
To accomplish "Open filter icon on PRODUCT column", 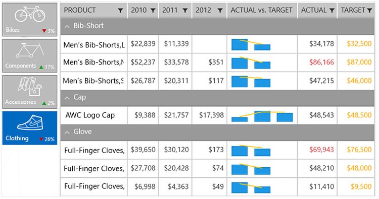I will tap(120, 11).
